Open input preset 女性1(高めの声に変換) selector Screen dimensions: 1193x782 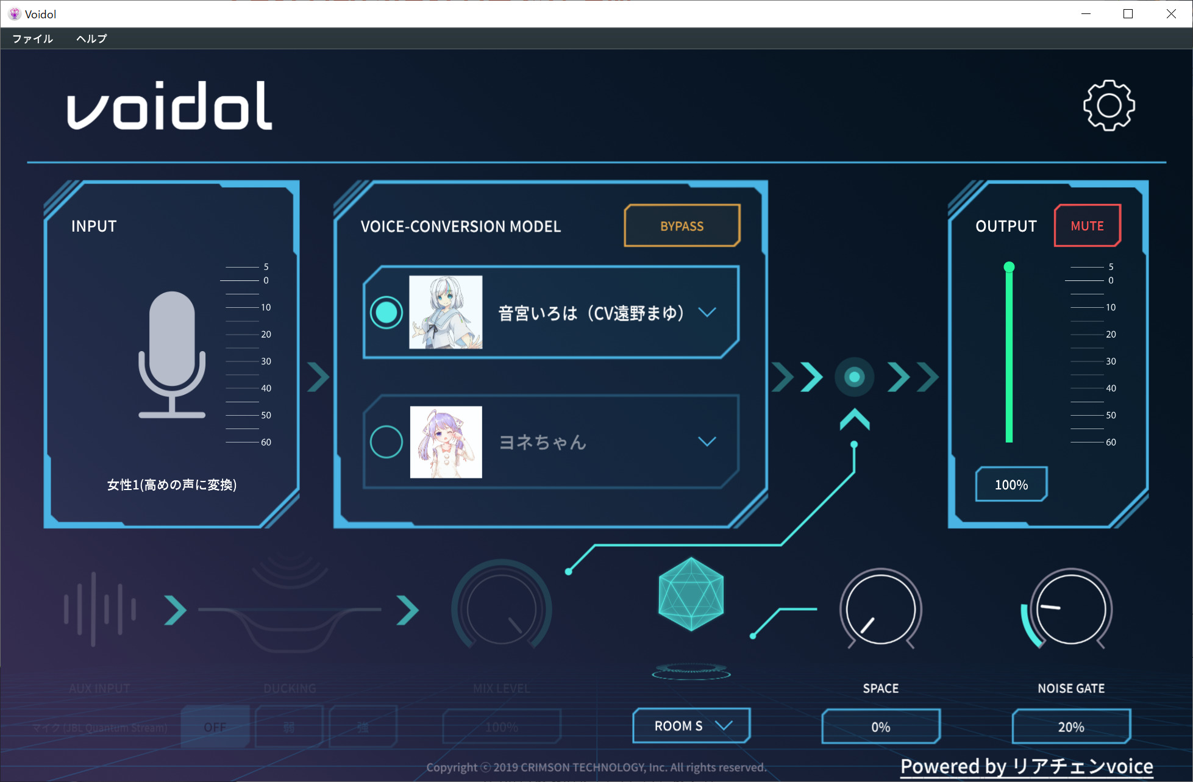click(172, 485)
